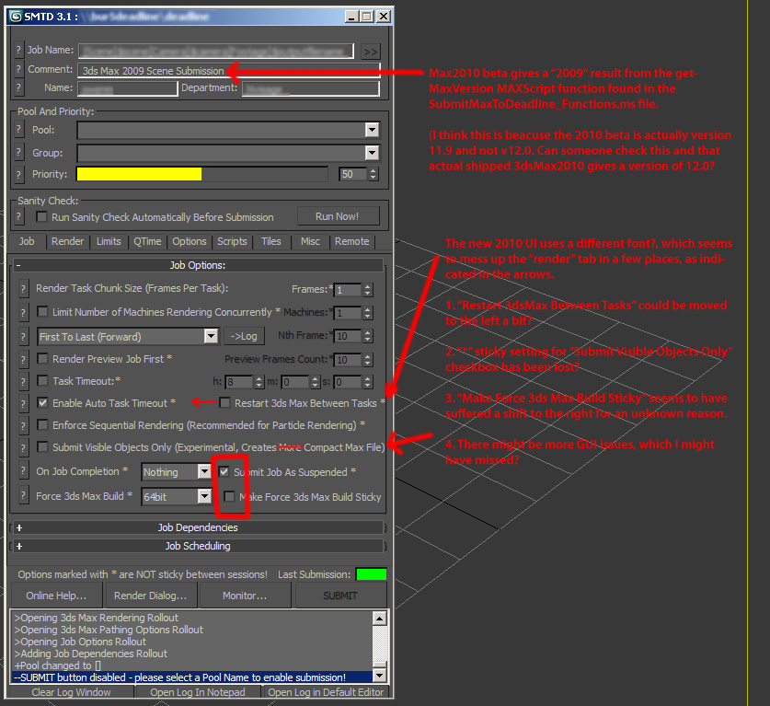The width and height of the screenshot is (770, 706).
Task: Uncheck Enable Auto Task Timeout
Action: (42, 403)
